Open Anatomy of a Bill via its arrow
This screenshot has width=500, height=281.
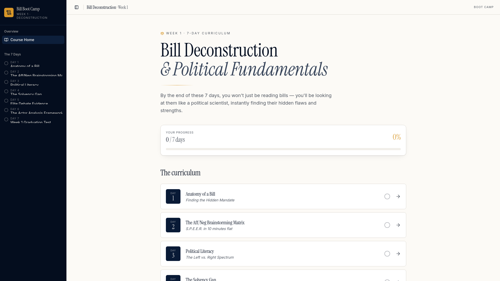(398, 196)
